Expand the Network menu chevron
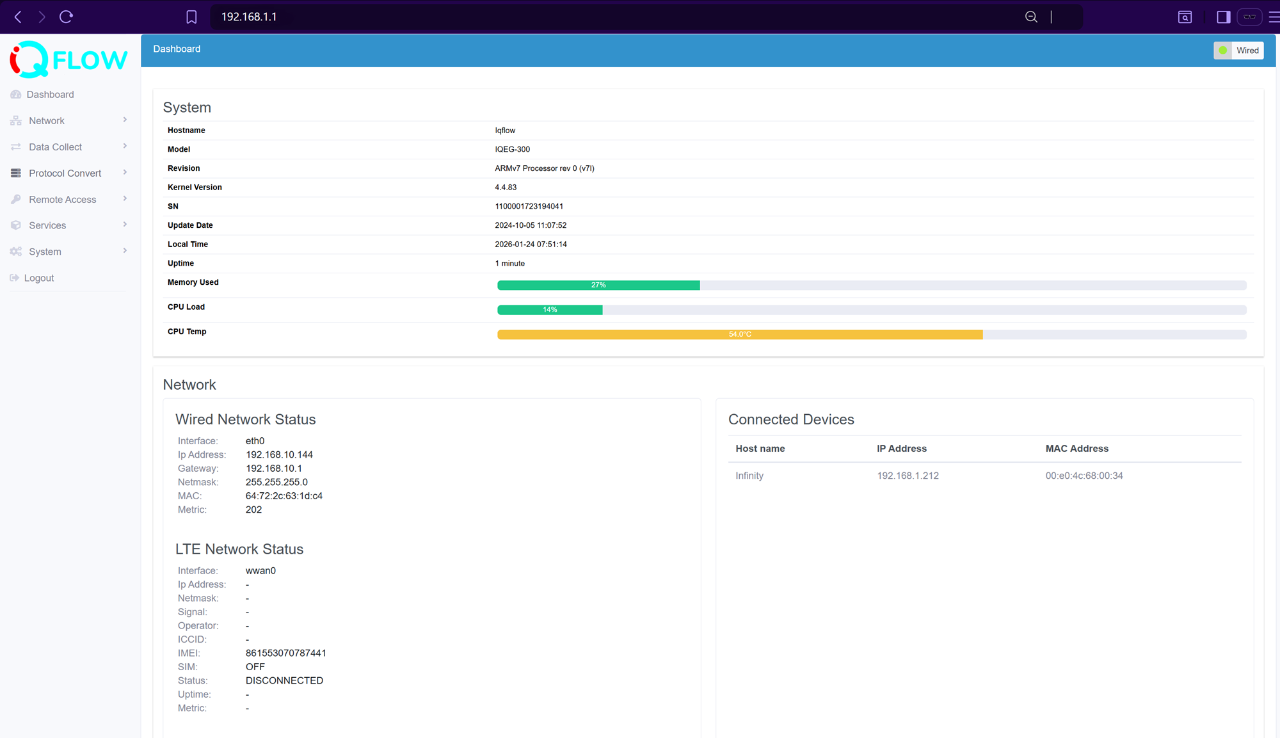The image size is (1280, 738). pyautogui.click(x=124, y=120)
